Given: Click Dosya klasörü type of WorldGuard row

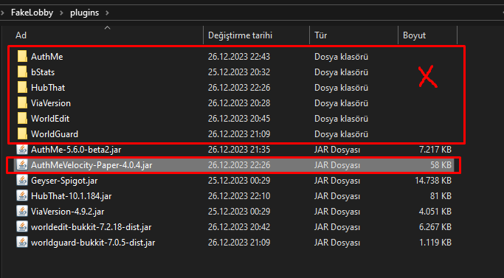Looking at the screenshot, I should pyautogui.click(x=341, y=134).
